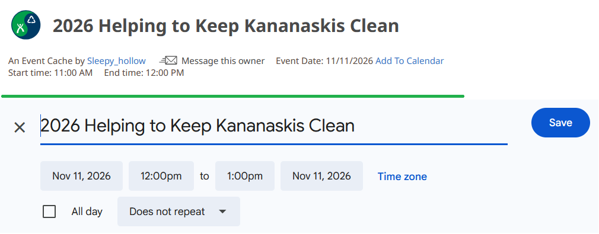Click into the event title input field
The width and height of the screenshot is (599, 234).
[274, 126]
